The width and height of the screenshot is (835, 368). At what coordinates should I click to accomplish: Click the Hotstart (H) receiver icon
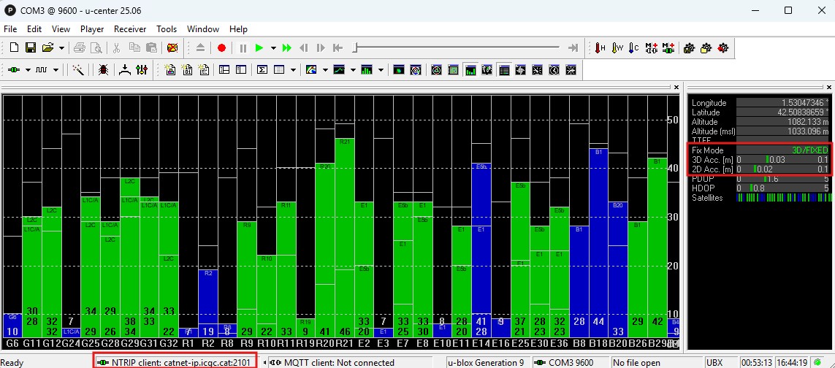pos(600,48)
